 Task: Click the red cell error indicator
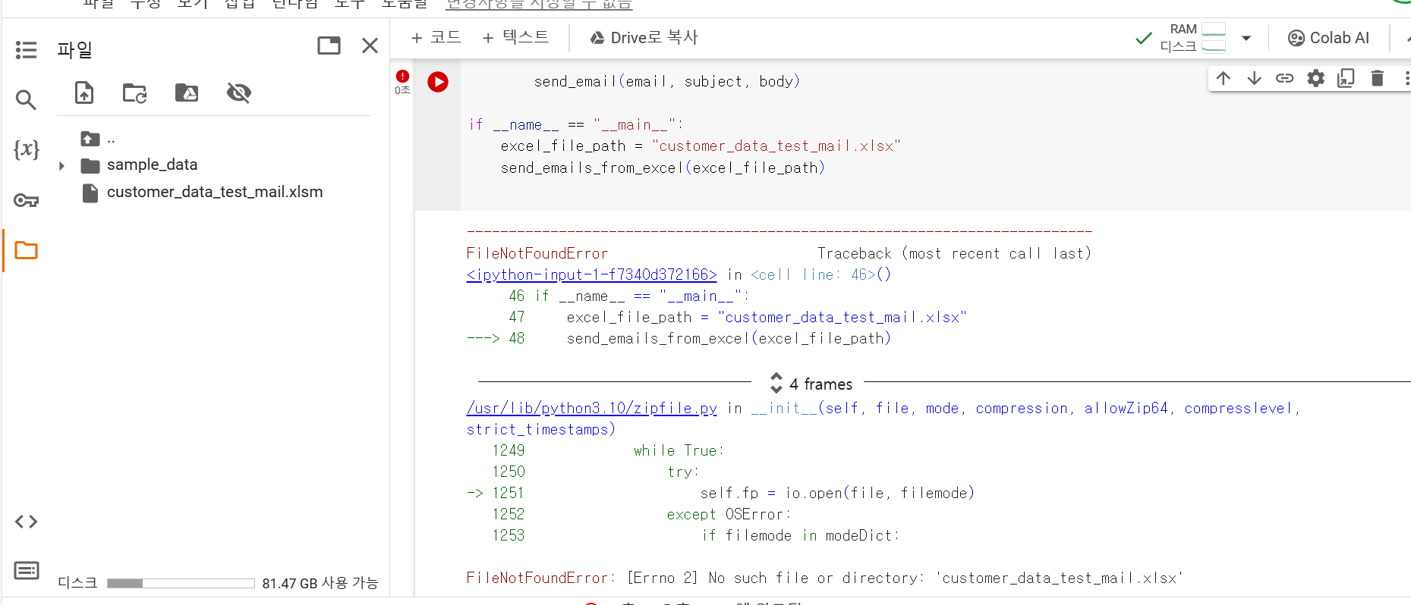tap(402, 76)
